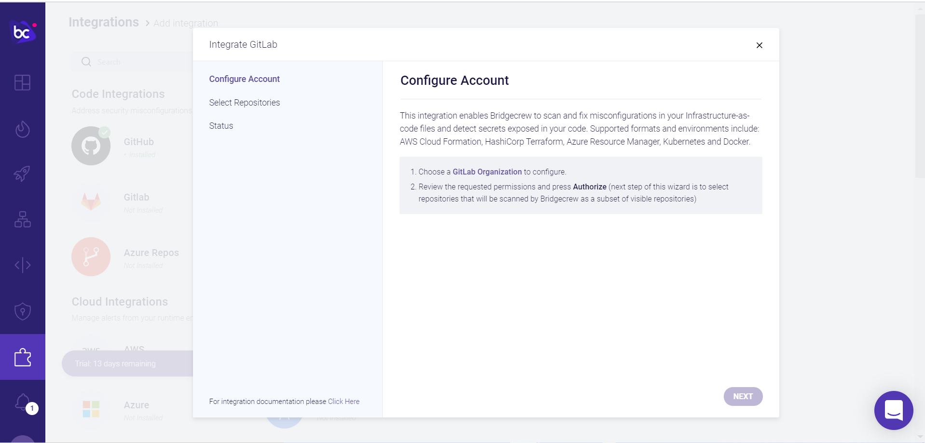Open the code brackets icon in sidebar

23,265
